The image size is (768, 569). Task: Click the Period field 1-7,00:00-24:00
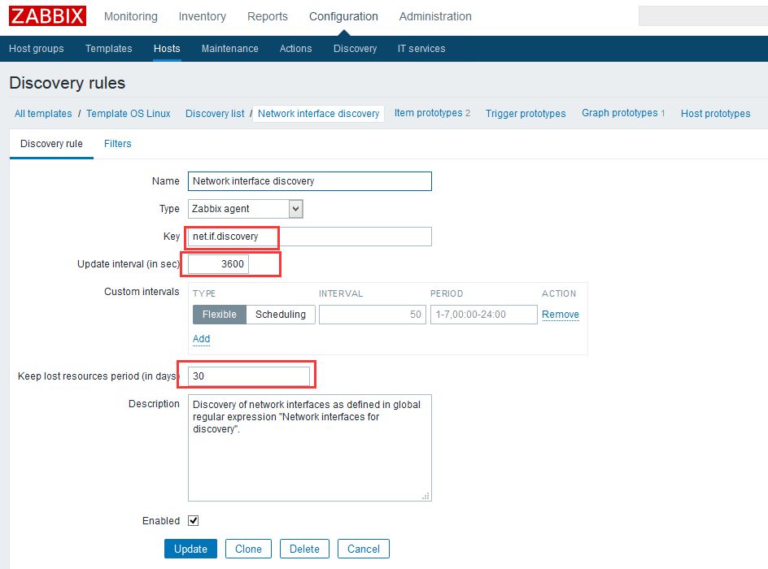pos(484,315)
